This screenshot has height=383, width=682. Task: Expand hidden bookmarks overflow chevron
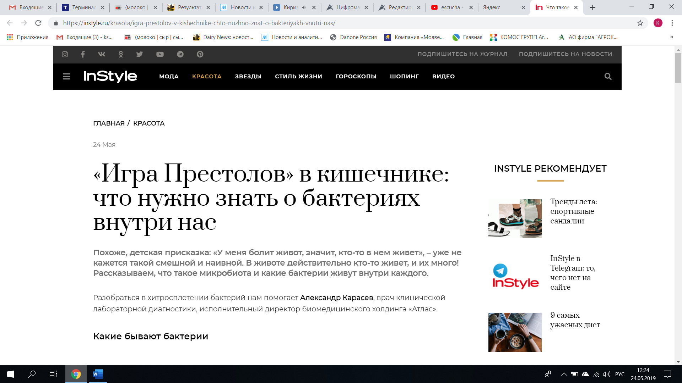point(671,37)
